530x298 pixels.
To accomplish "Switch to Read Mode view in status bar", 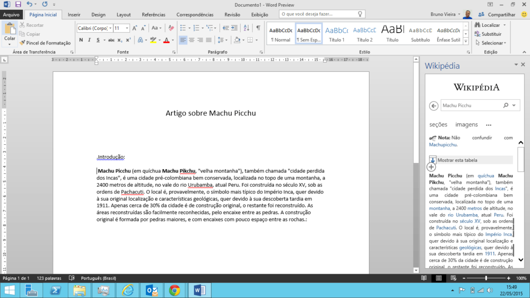I will point(424,278).
